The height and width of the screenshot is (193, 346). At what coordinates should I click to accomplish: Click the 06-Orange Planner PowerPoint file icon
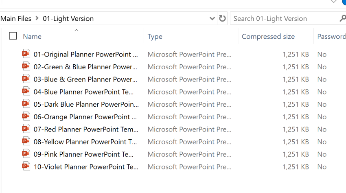pyautogui.click(x=26, y=117)
